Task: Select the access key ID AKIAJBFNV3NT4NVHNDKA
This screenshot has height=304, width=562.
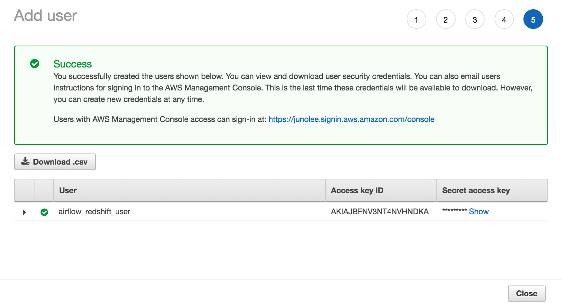Action: pyautogui.click(x=380, y=211)
